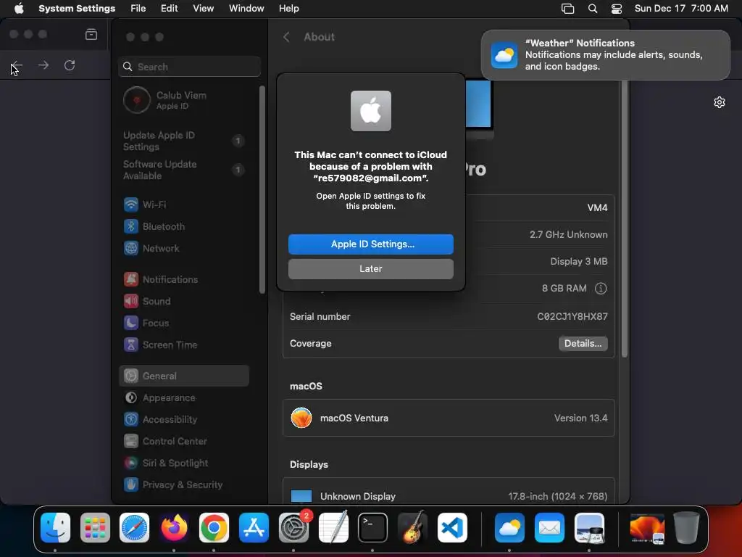Open App Store from the Dock
This screenshot has width=742, height=557.
click(x=254, y=527)
